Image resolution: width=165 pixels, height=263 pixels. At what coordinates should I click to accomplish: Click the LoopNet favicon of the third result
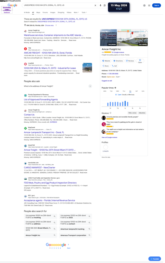(x=25, y=64)
